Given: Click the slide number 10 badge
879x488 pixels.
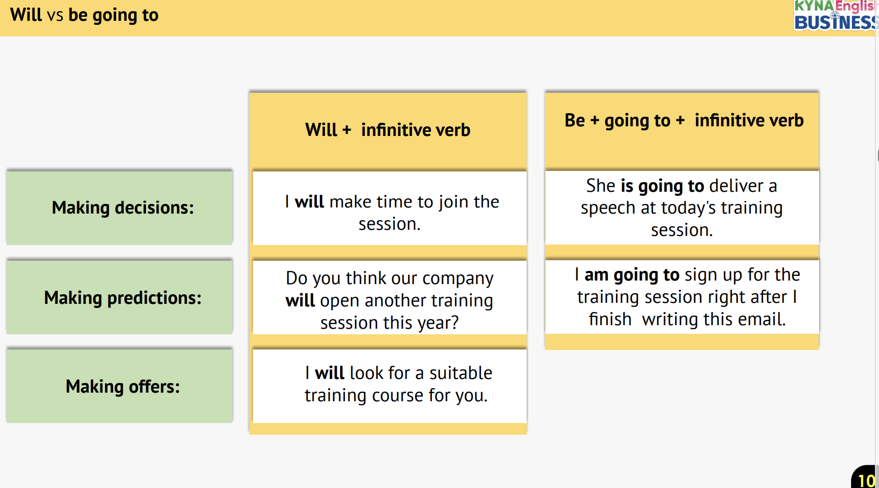Looking at the screenshot, I should coord(866,479).
